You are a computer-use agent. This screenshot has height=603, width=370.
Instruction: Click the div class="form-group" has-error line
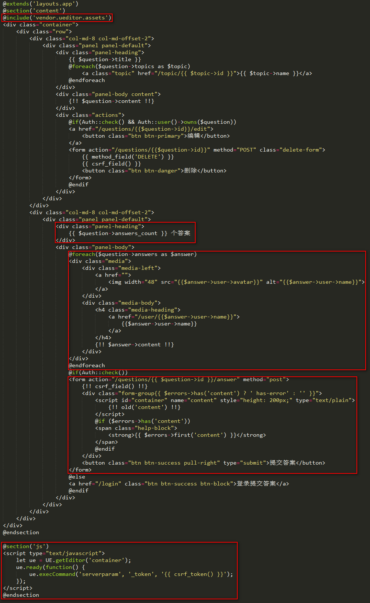tap(202, 393)
